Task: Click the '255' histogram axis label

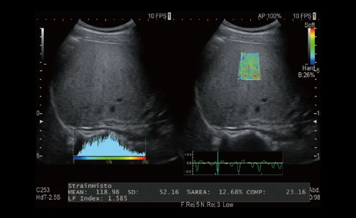Action: click(145, 162)
